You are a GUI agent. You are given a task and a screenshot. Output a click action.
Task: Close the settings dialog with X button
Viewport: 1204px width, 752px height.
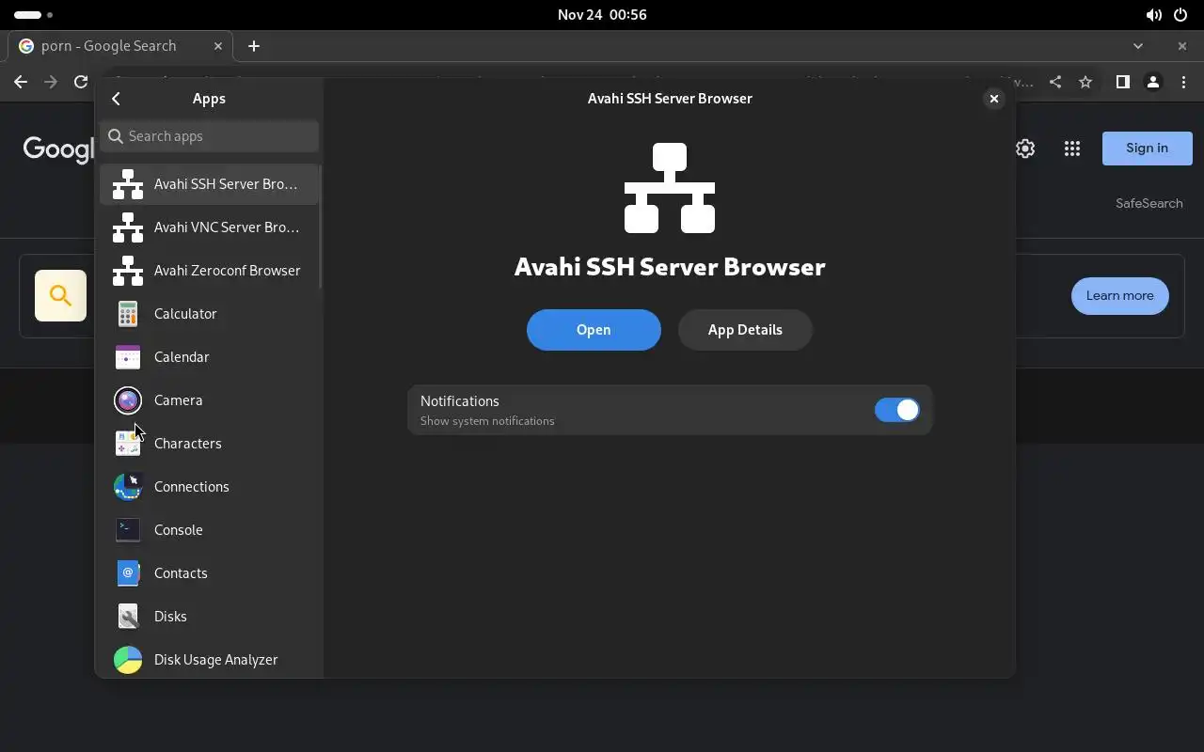point(993,99)
